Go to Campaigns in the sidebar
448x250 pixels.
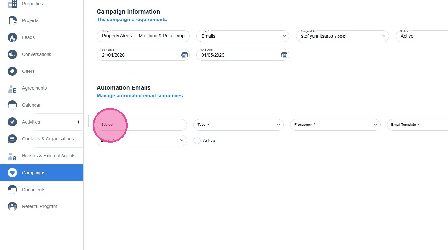tap(34, 173)
